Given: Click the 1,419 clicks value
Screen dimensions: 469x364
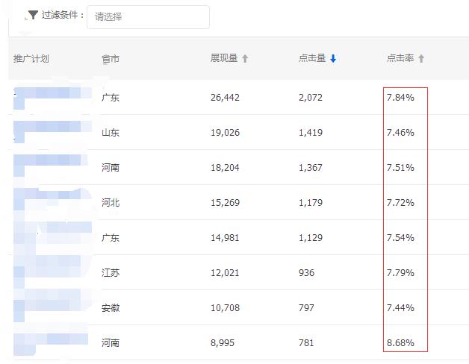Looking at the screenshot, I should pyautogui.click(x=311, y=133).
